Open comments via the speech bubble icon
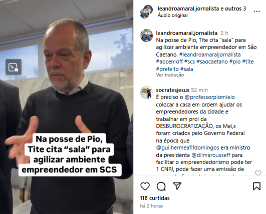The height and width of the screenshot is (214, 266). (x=161, y=186)
